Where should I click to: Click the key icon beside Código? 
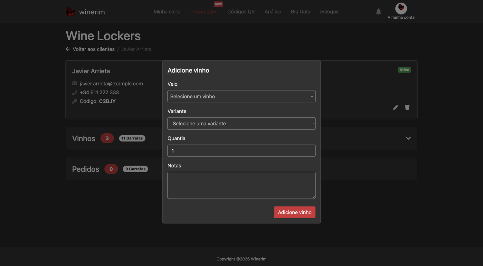[x=75, y=101]
